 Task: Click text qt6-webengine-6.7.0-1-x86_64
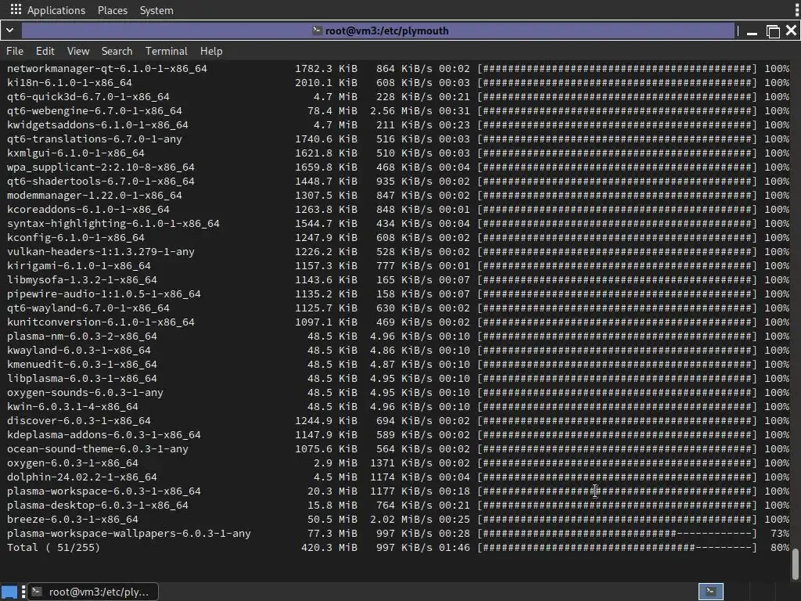click(95, 111)
